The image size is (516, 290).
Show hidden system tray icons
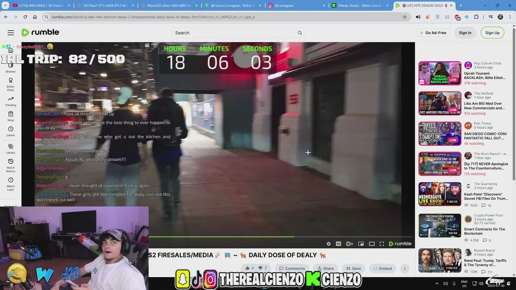pos(437,284)
